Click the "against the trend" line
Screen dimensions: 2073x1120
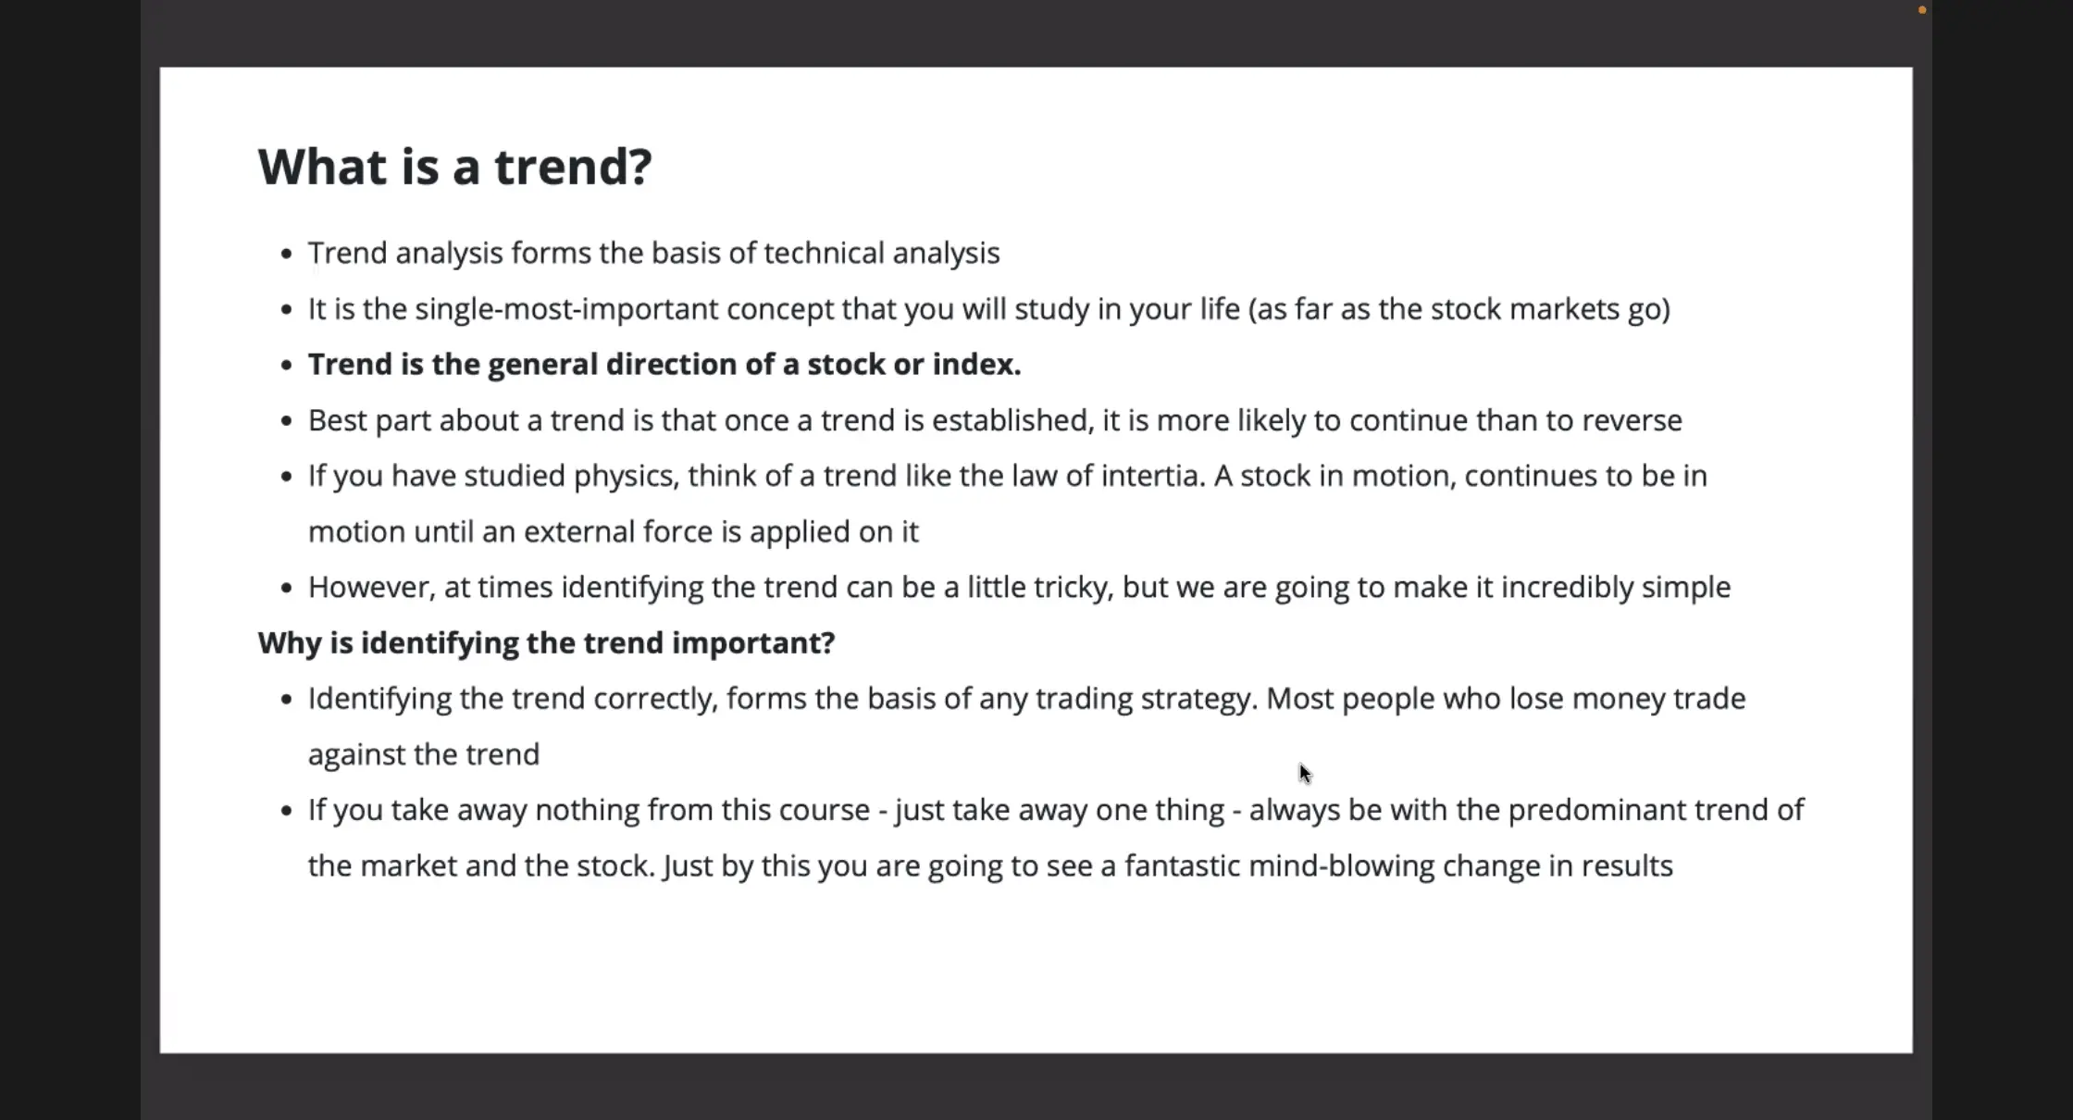tap(423, 754)
